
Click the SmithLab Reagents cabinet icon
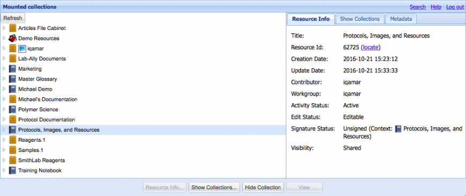coord(12,161)
